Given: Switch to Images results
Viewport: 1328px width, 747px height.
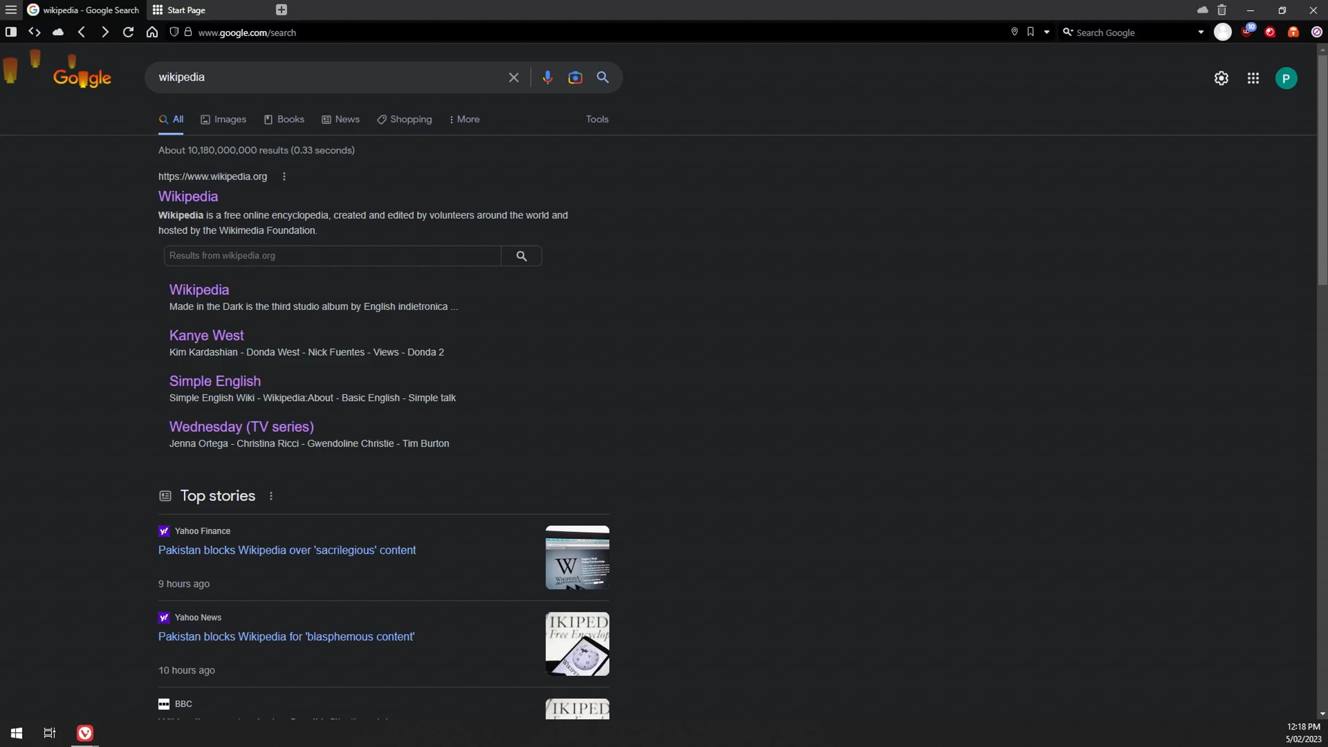Looking at the screenshot, I should pos(224,120).
